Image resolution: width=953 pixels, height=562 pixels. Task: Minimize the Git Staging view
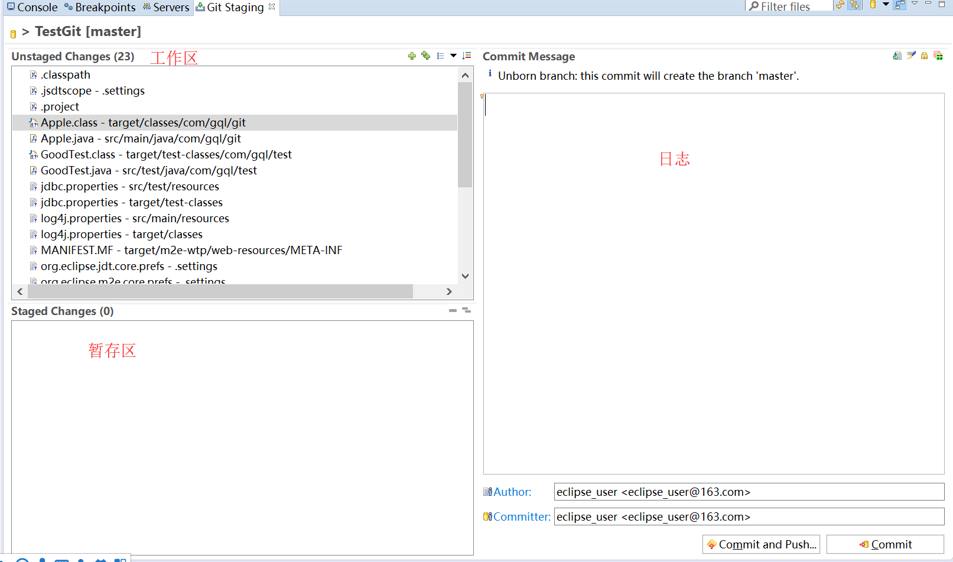coord(928,4)
